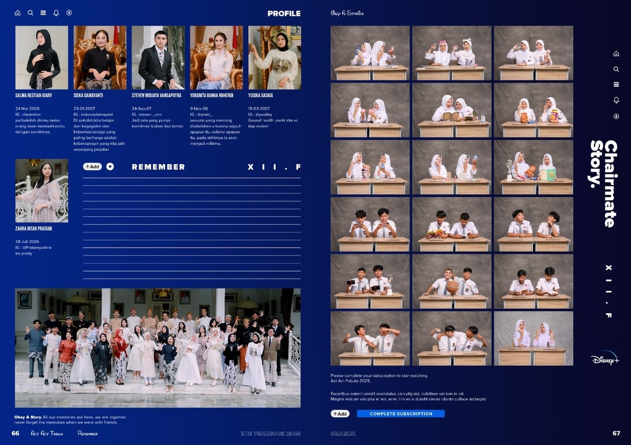Click the +Add button beside Complete Subscription
631x445 pixels.
click(340, 414)
